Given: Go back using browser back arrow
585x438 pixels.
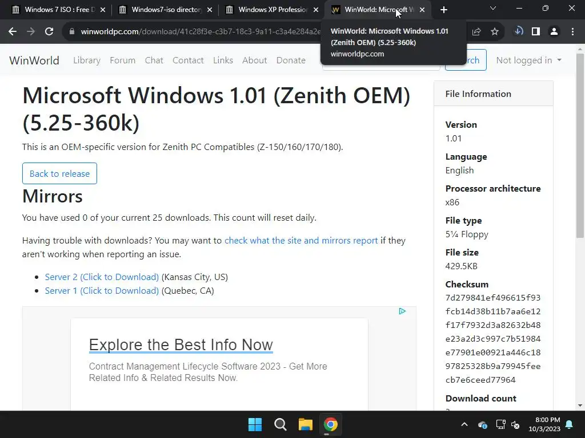Looking at the screenshot, I should pos(13,32).
